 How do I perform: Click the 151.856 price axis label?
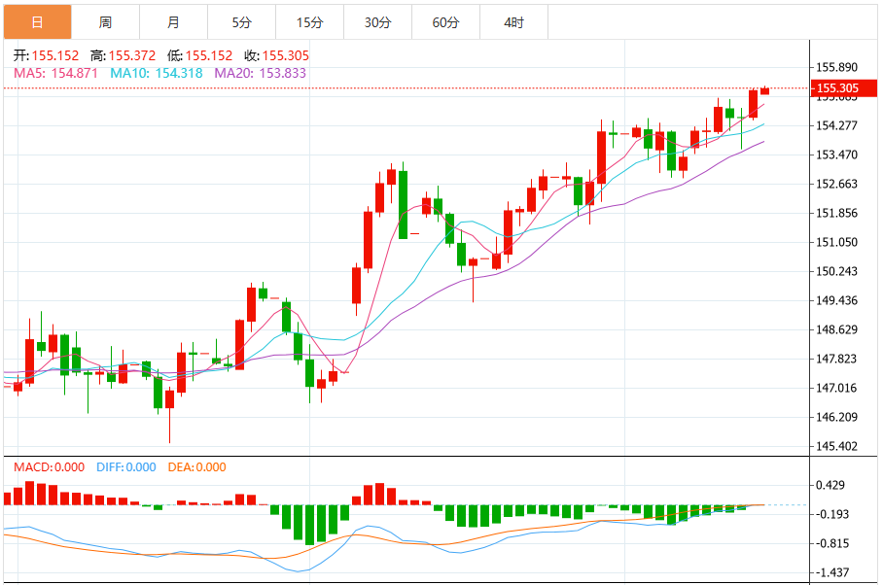coord(837,213)
